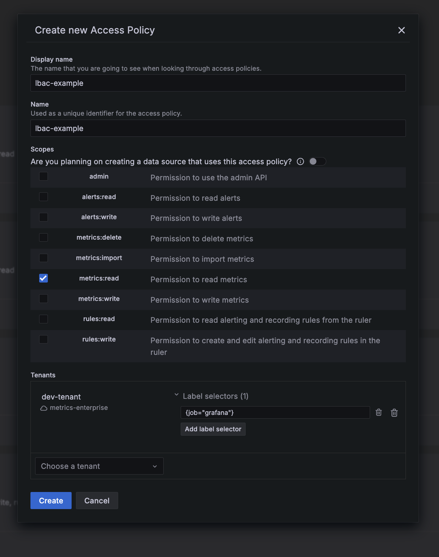The image size is (439, 557).
Task: Focus the Name identifier text field
Action: click(x=218, y=128)
